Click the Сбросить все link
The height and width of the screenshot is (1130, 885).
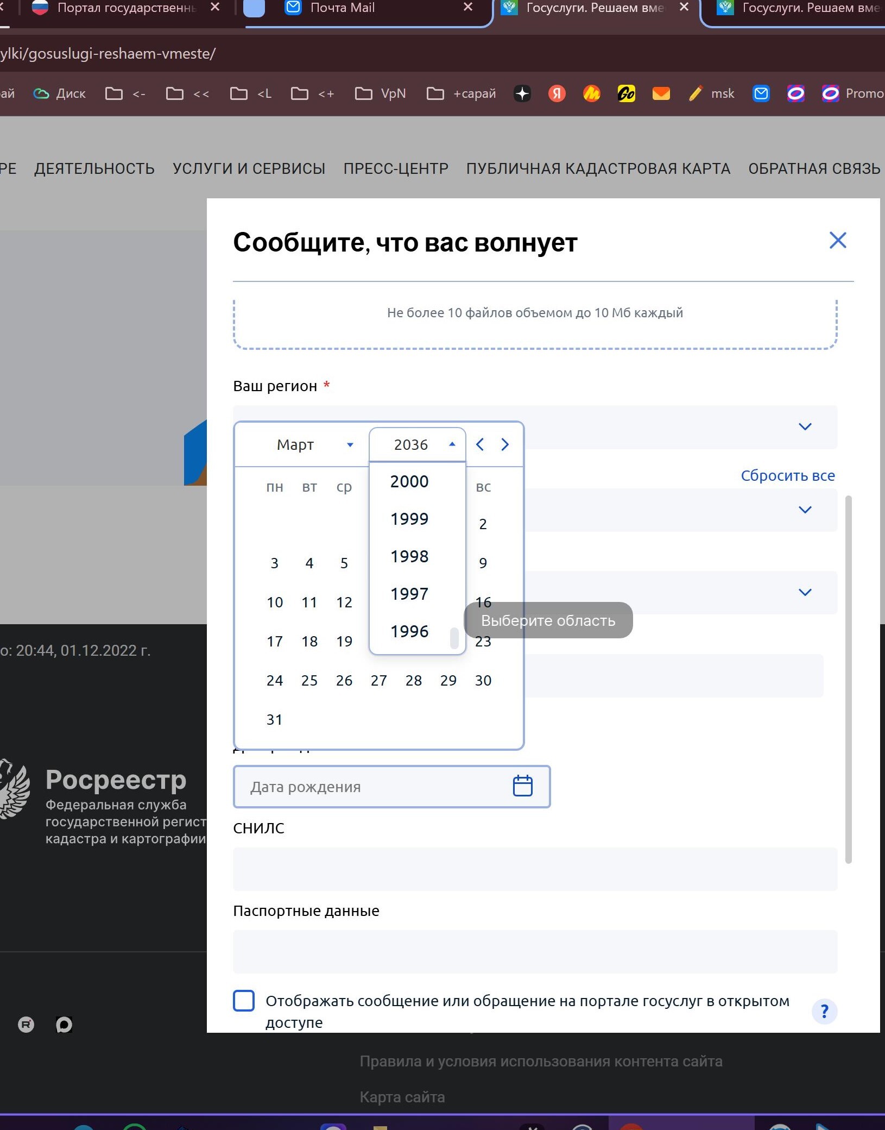click(788, 475)
